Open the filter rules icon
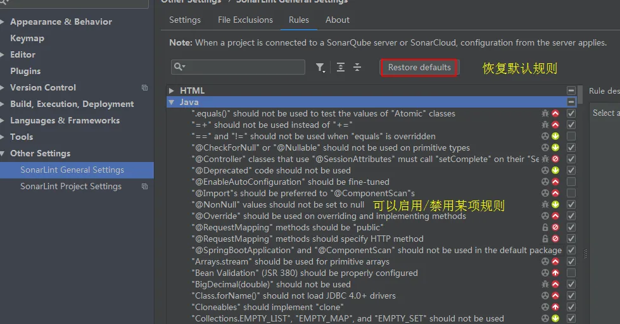 click(320, 68)
